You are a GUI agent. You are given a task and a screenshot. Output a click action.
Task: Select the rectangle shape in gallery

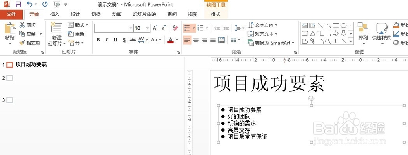coord(336,26)
